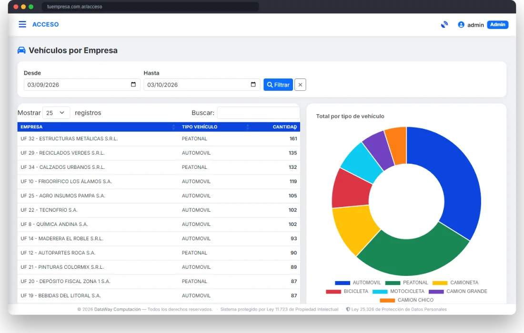Open the Hasta date calendar picker
Screen dimensions: 524x333
pos(253,84)
